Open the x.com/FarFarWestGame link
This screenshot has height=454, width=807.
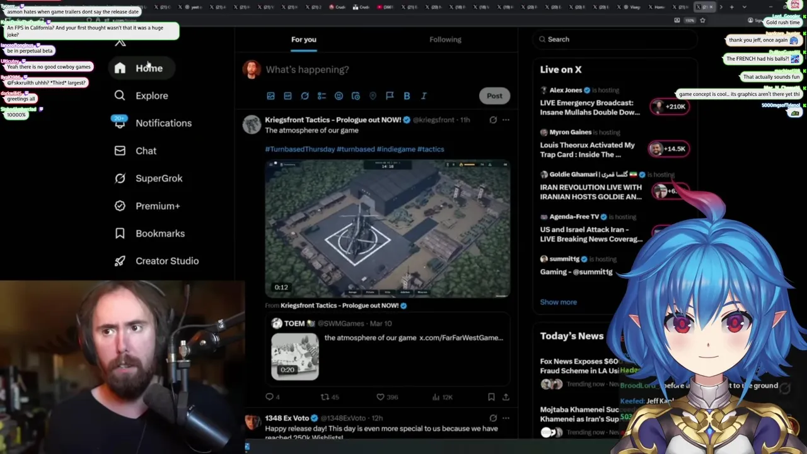pos(462,338)
